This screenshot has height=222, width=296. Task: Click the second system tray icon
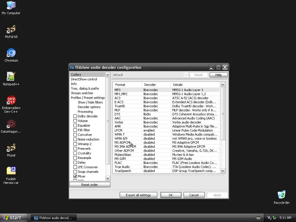tap(274, 218)
